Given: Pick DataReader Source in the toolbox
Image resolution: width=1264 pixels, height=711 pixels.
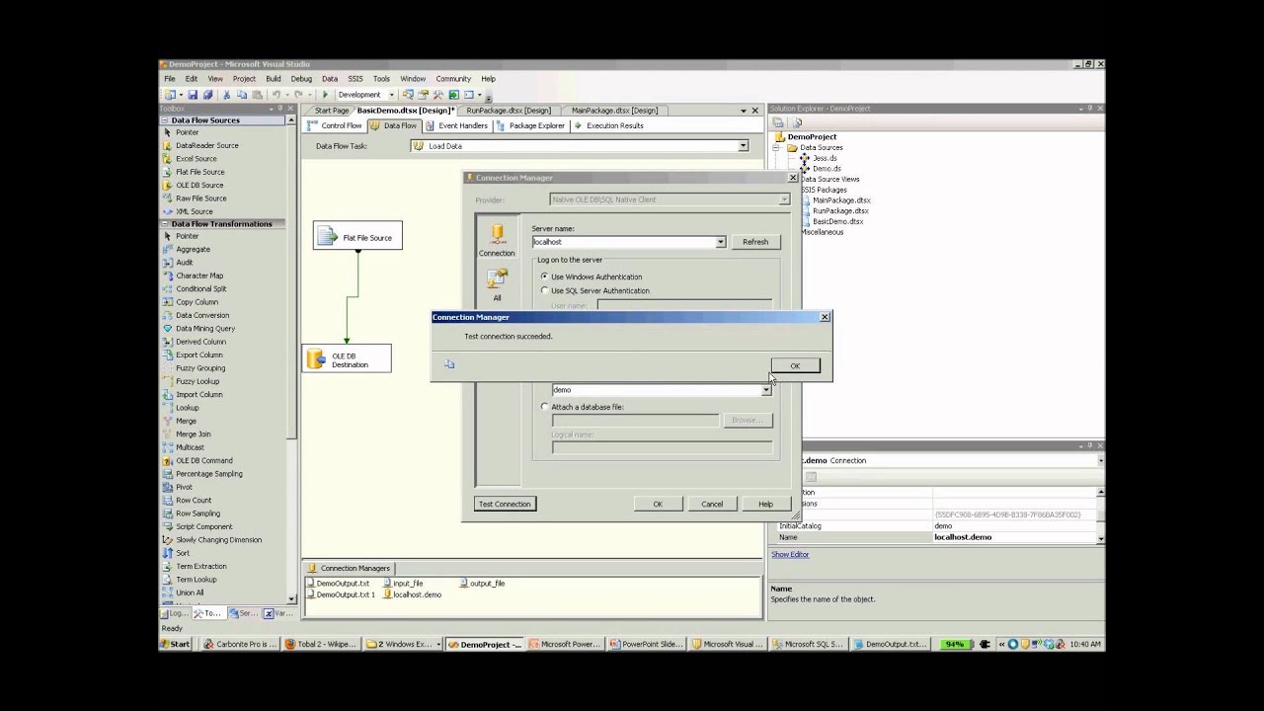Looking at the screenshot, I should tap(206, 146).
